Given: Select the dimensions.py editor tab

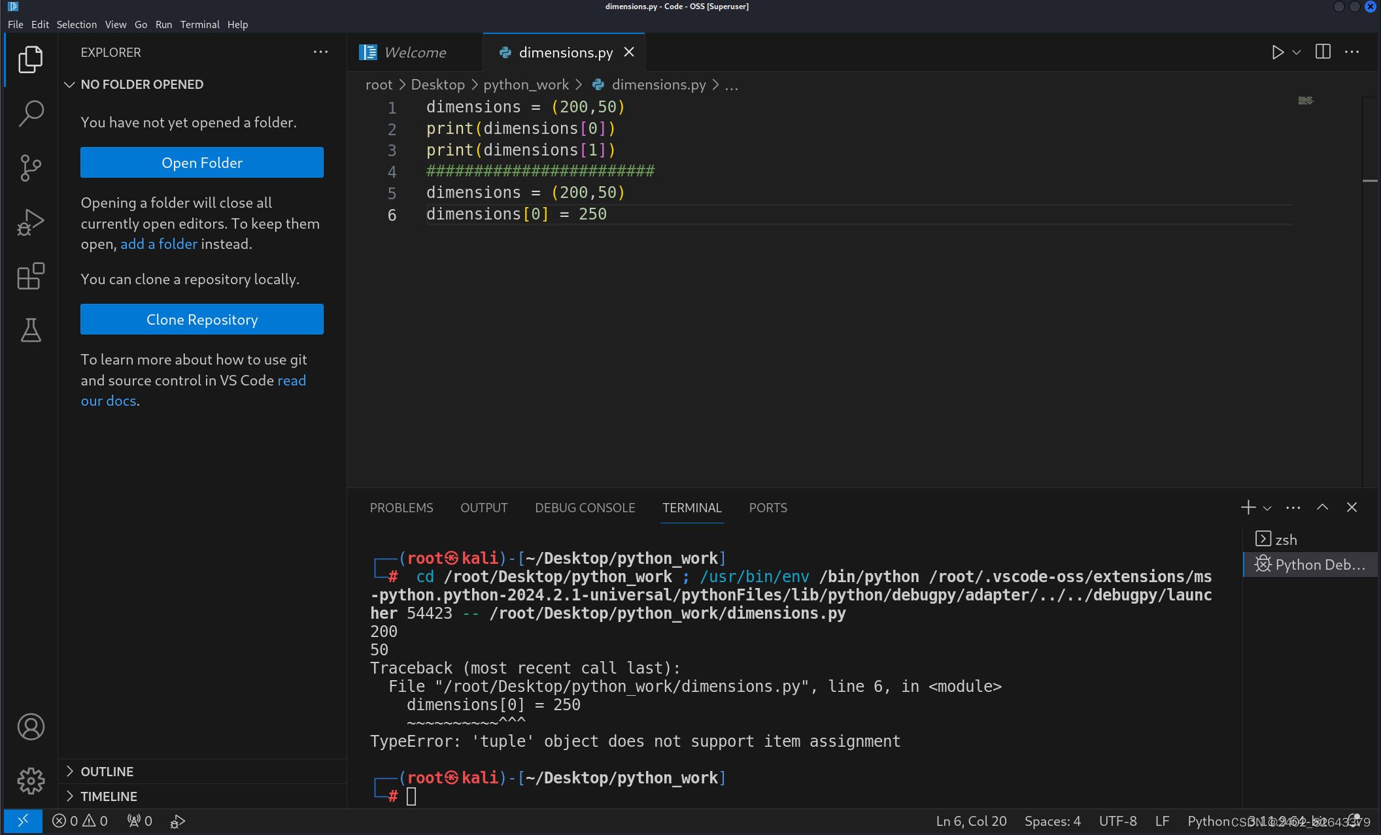Looking at the screenshot, I should 565,52.
